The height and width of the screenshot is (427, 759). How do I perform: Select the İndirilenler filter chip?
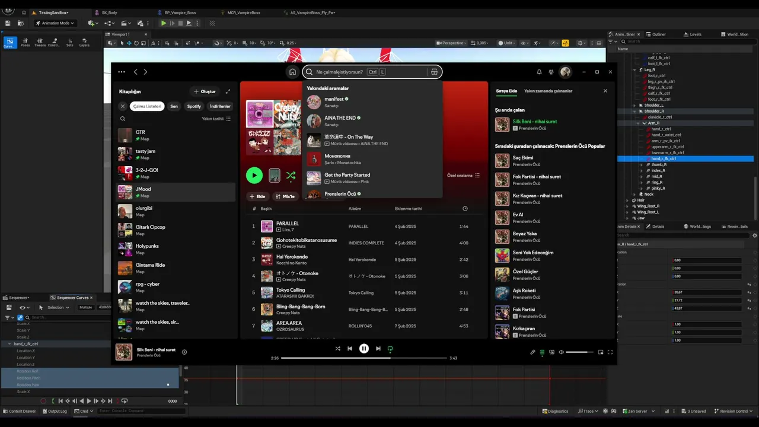pos(221,106)
